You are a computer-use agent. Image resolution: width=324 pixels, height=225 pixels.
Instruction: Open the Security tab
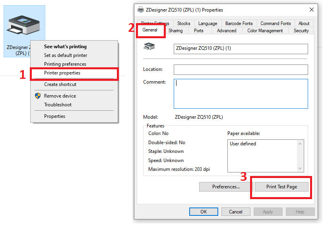pos(301,31)
